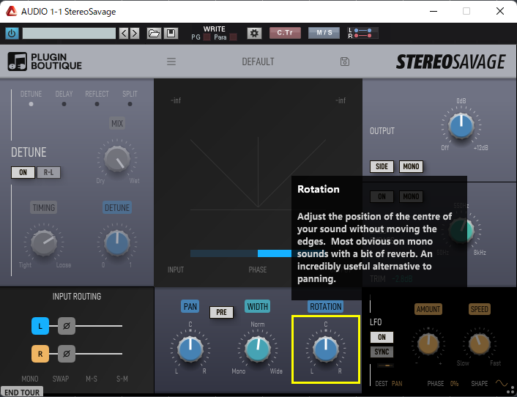The image size is (517, 397).
Task: Toggle the output SIDE button
Action: (x=382, y=166)
